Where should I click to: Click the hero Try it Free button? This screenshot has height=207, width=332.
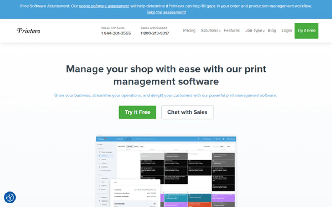137,112
